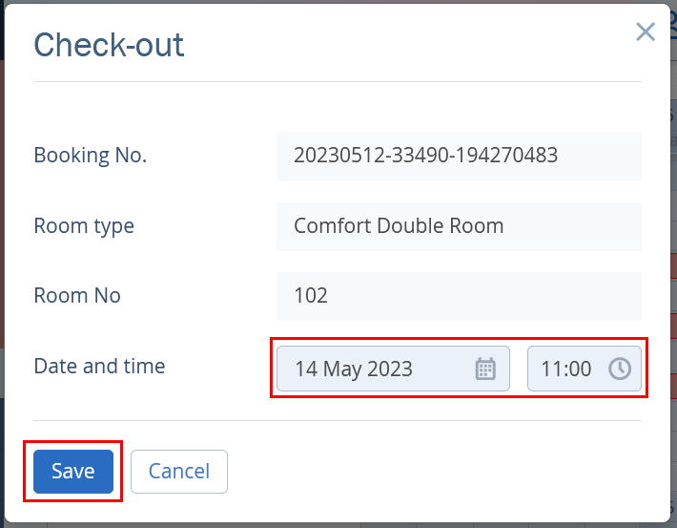The image size is (677, 528).
Task: Click the empty footer area right of Cancel
Action: [436, 472]
